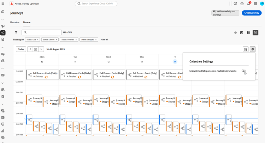This screenshot has height=143, width=265.
Task: Jump to Today in calendar
Action: point(21,49)
